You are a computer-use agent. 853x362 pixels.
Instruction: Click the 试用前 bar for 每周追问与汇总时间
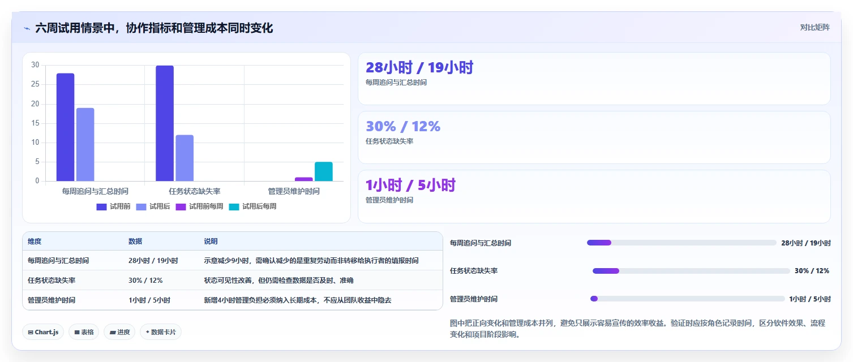[x=65, y=127]
